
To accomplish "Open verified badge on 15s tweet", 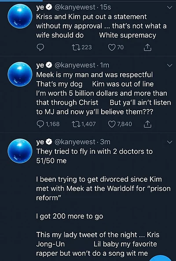I will (49, 7).
